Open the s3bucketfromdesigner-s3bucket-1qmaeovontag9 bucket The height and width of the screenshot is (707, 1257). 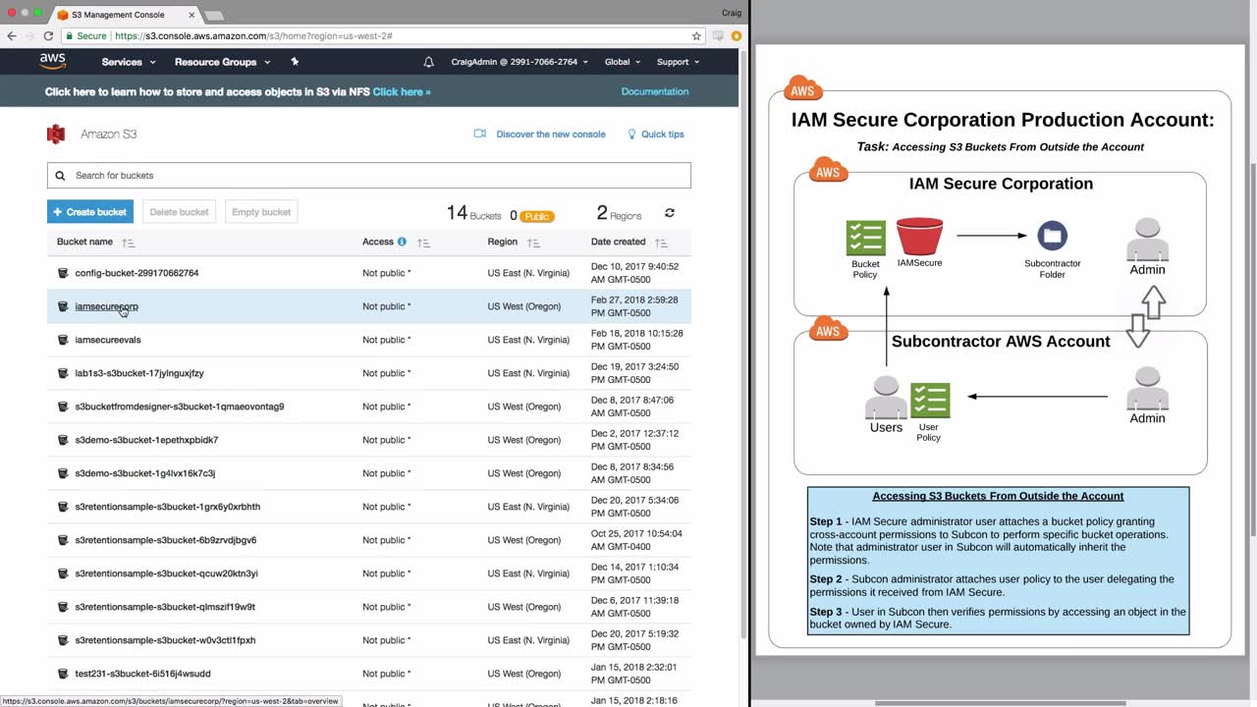click(x=180, y=407)
